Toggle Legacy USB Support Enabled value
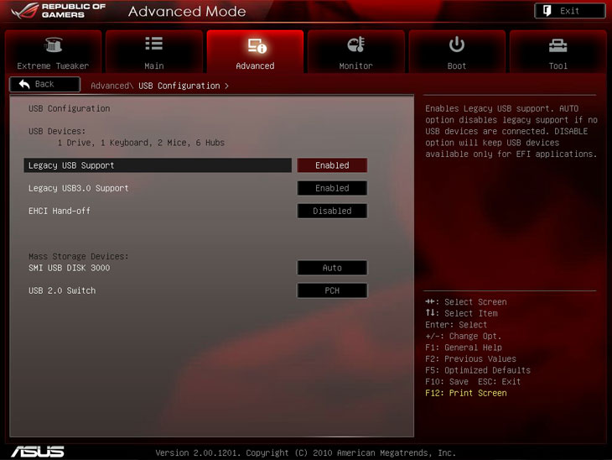 pyautogui.click(x=332, y=165)
